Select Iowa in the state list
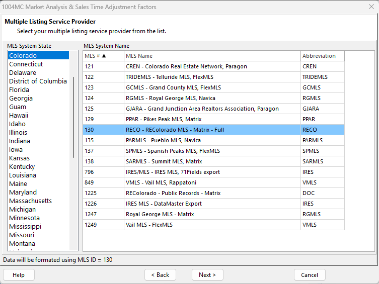379x284 pixels. 38,150
